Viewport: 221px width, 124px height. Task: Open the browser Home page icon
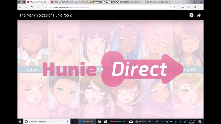[38, 7]
